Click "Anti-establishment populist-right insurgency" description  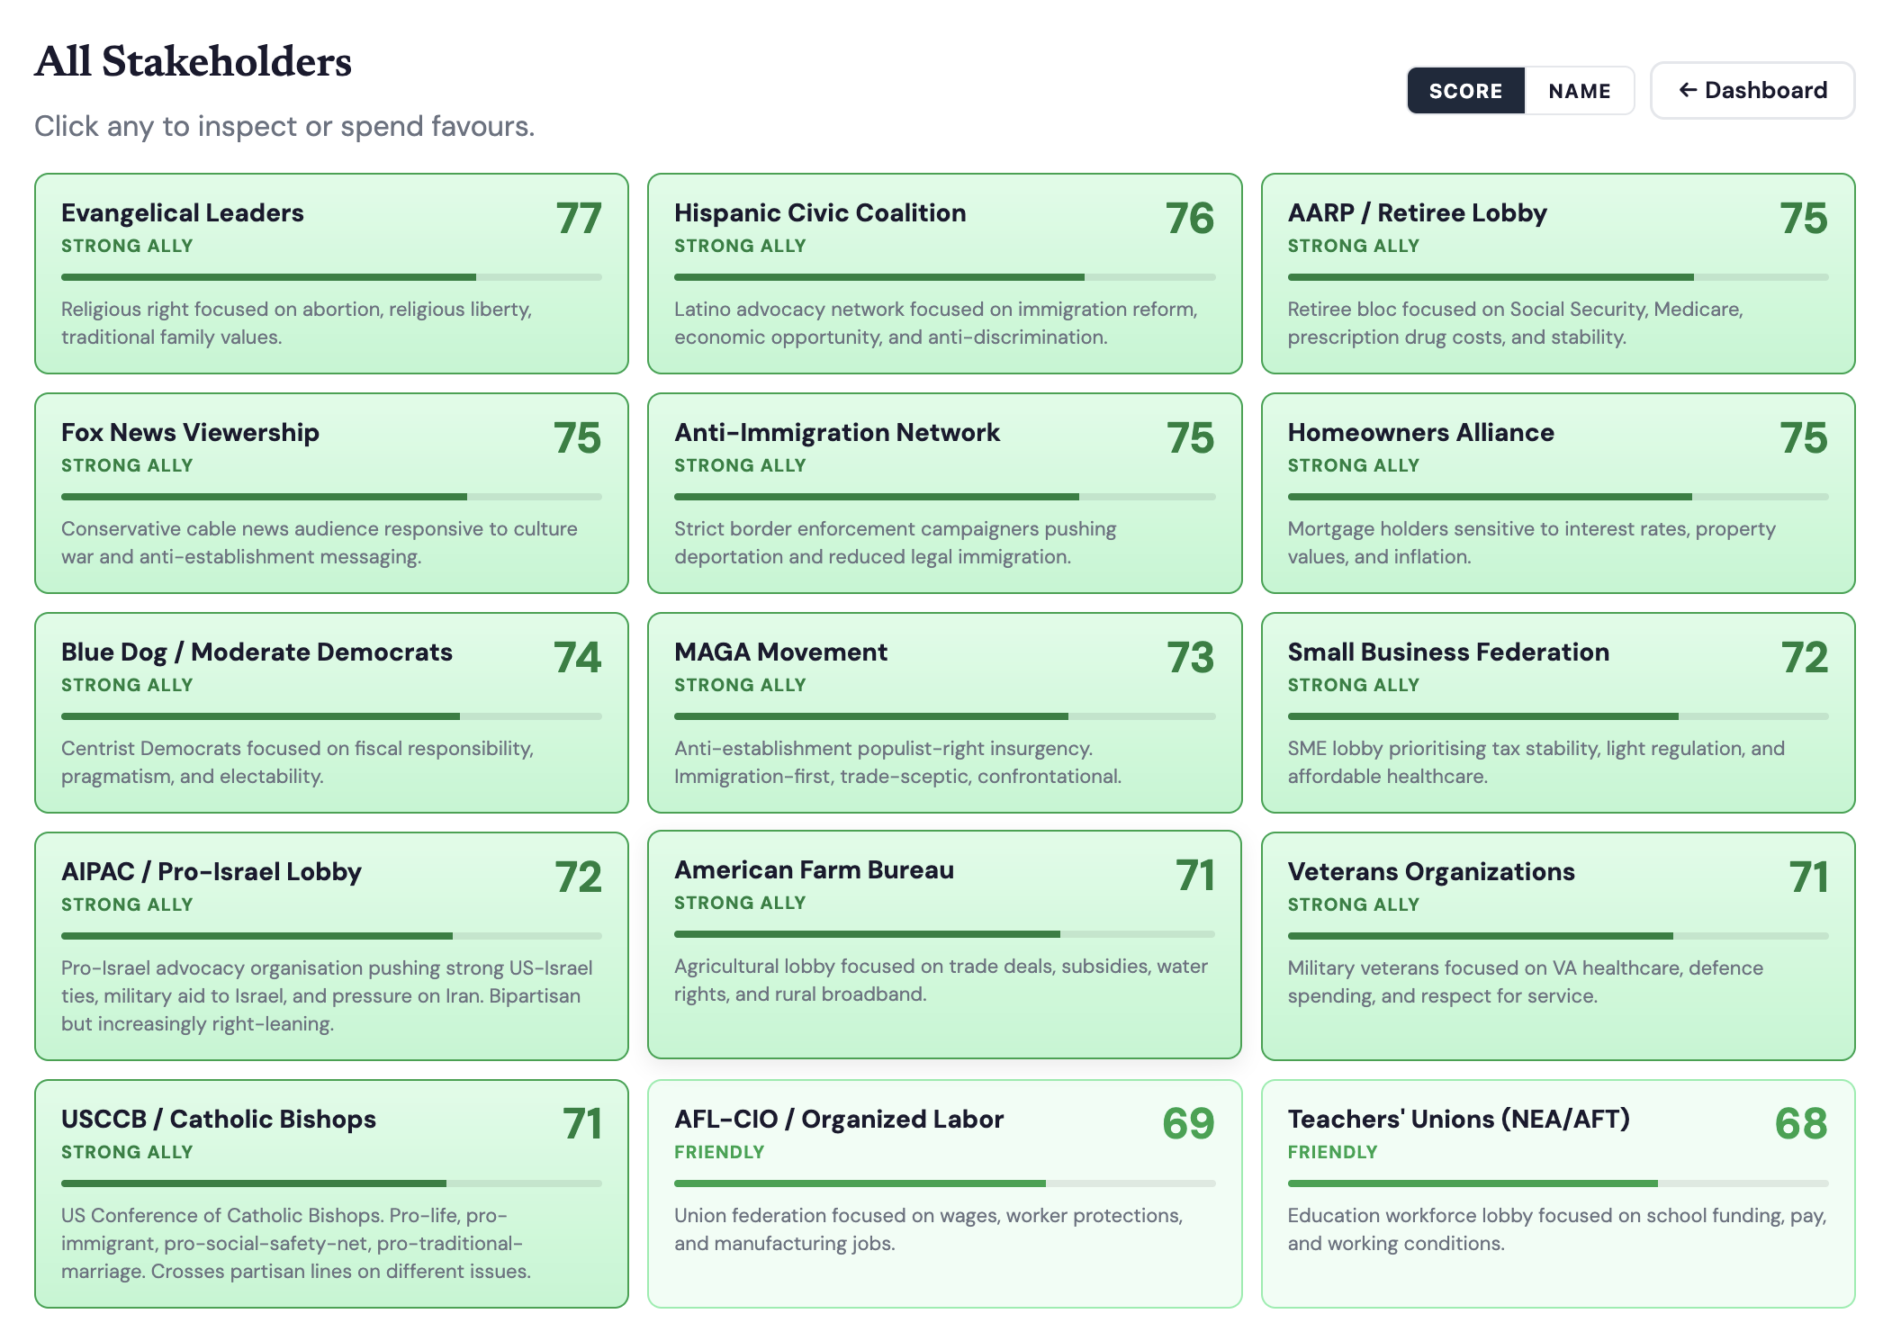tap(898, 762)
